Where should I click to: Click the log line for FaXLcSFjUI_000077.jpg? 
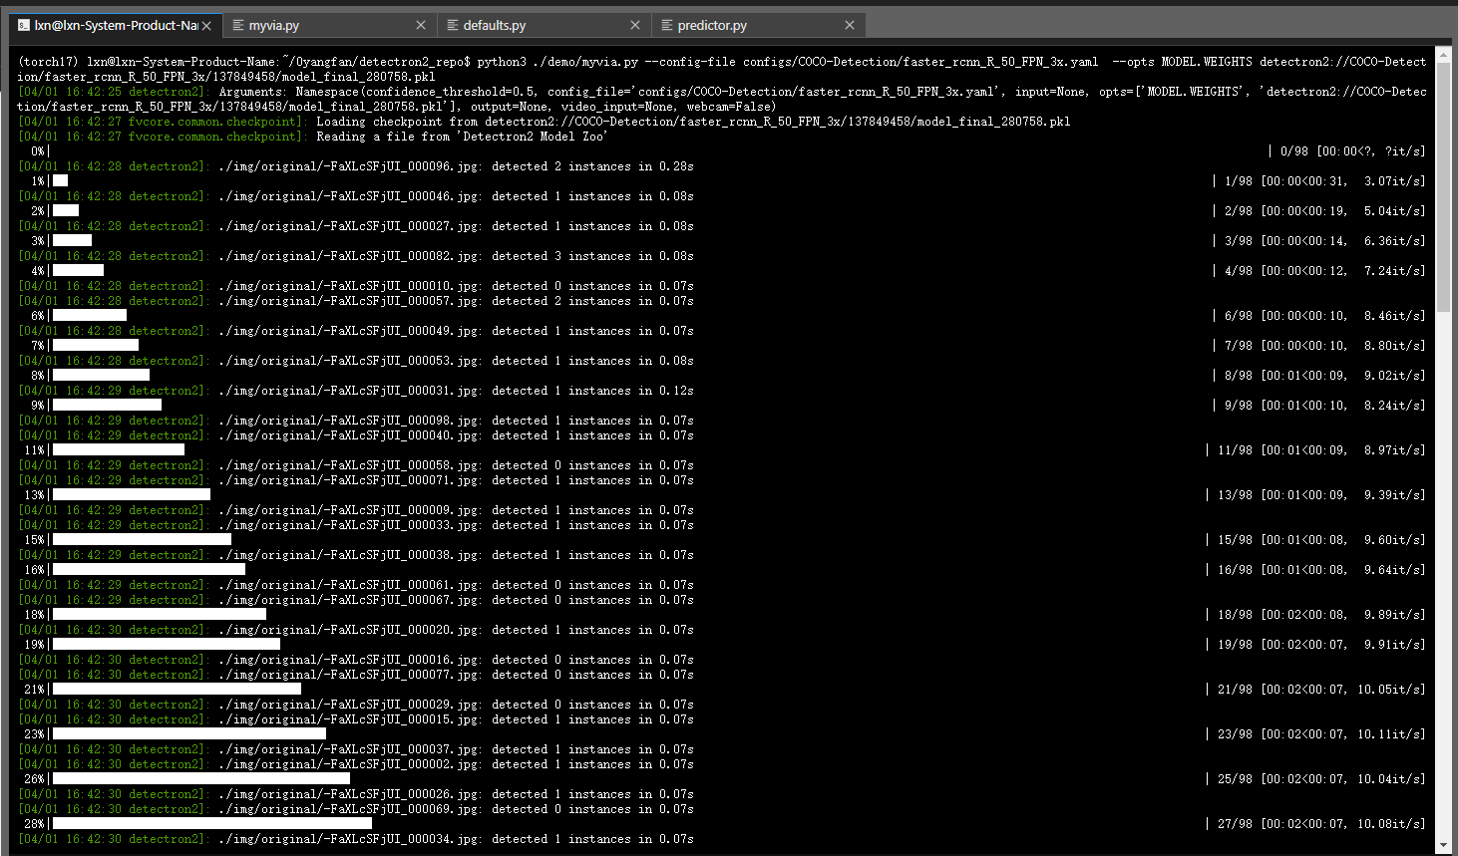[x=356, y=675]
